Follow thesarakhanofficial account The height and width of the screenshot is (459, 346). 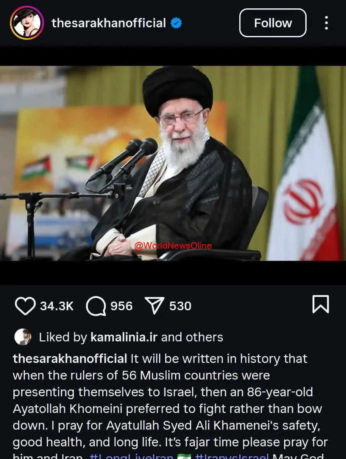click(x=273, y=23)
